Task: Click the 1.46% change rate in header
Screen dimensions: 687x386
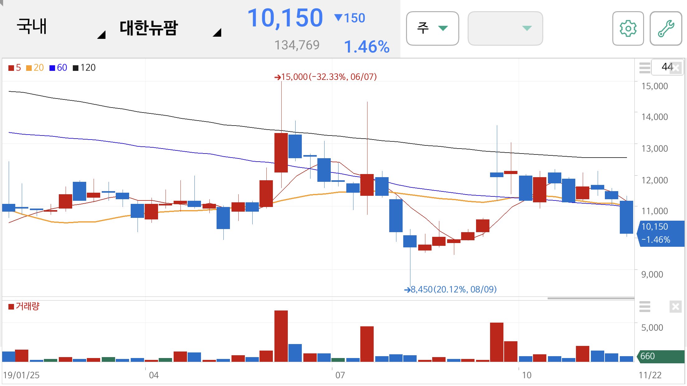Action: click(x=367, y=47)
